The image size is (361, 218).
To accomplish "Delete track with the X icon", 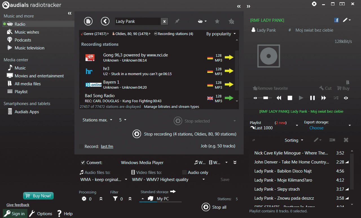I will tap(346, 140).
